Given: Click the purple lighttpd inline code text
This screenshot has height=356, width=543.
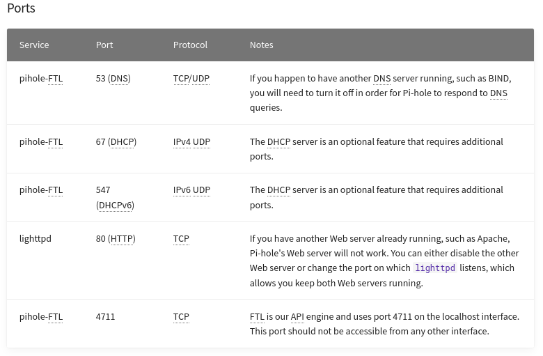Looking at the screenshot, I should (434, 268).
